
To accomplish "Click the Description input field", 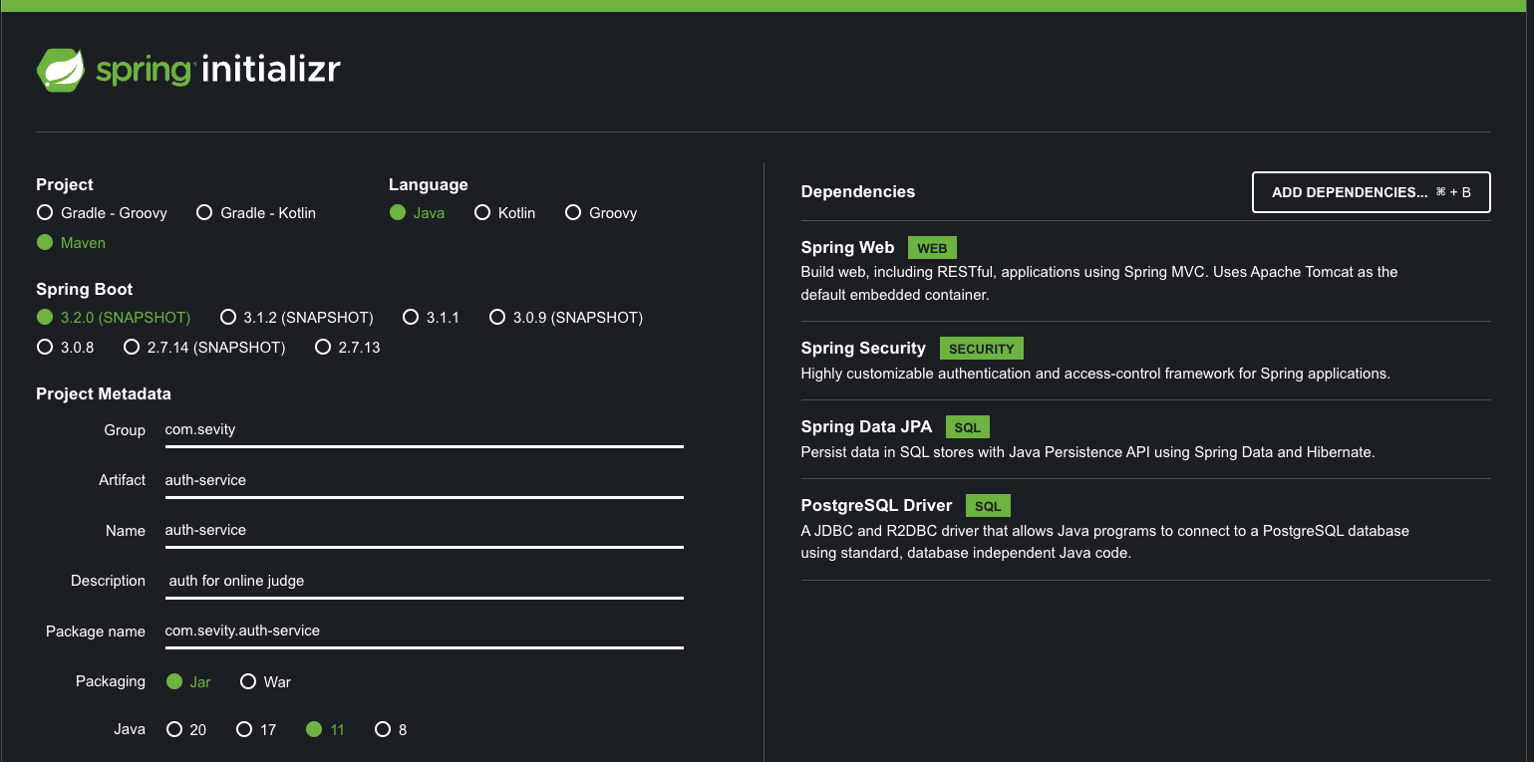I will (424, 581).
